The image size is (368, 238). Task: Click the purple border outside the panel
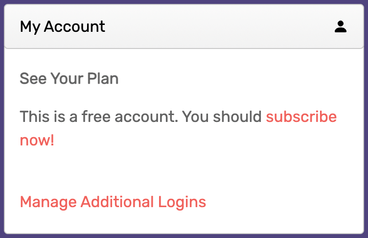2,119
